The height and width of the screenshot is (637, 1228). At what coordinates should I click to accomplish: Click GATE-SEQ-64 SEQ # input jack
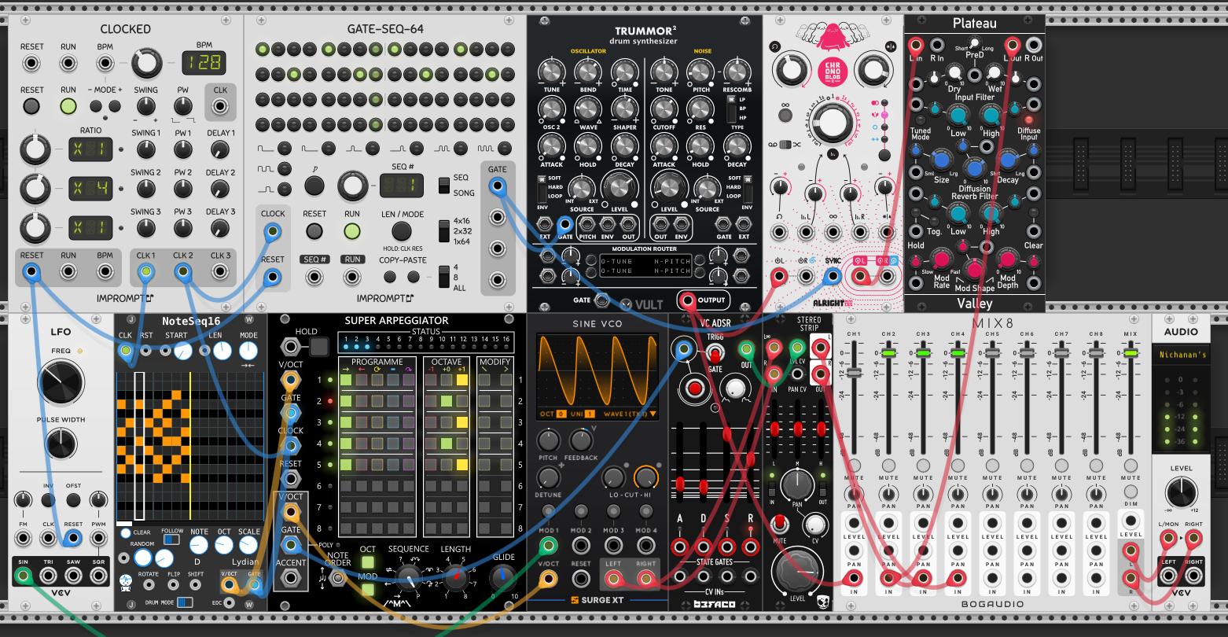pyautogui.click(x=314, y=277)
